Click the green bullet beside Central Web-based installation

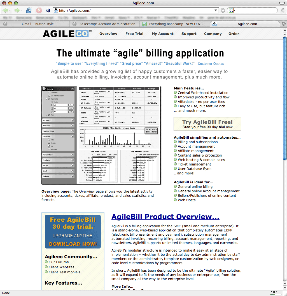click(175, 93)
